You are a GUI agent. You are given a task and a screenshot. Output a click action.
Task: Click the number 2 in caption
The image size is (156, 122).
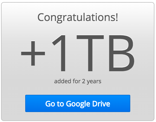[84, 81]
